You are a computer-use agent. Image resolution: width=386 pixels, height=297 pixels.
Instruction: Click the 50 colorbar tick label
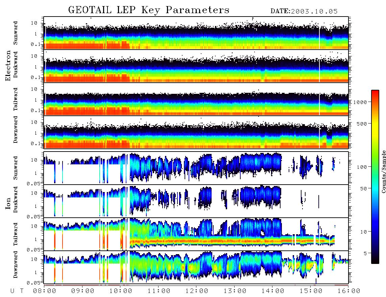[x=363, y=189]
